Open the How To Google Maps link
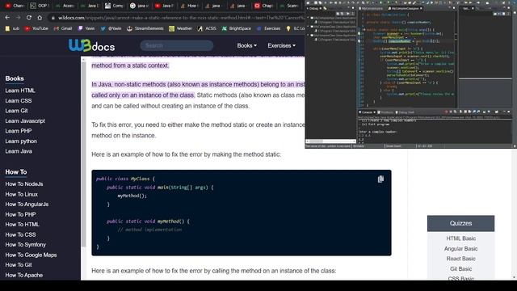517x291 pixels. coord(31,255)
